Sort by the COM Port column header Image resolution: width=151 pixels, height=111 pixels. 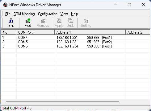tap(35, 32)
